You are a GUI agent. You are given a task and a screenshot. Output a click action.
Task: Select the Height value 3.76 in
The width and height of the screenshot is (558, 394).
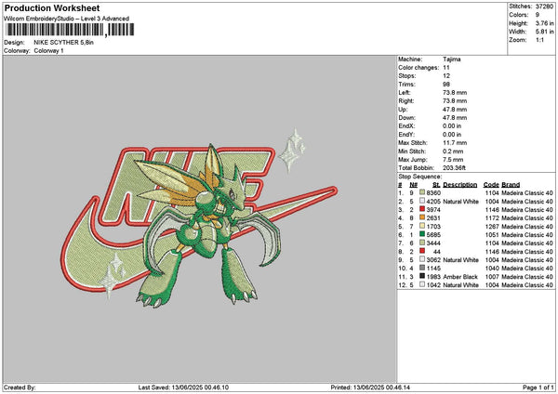click(544, 23)
